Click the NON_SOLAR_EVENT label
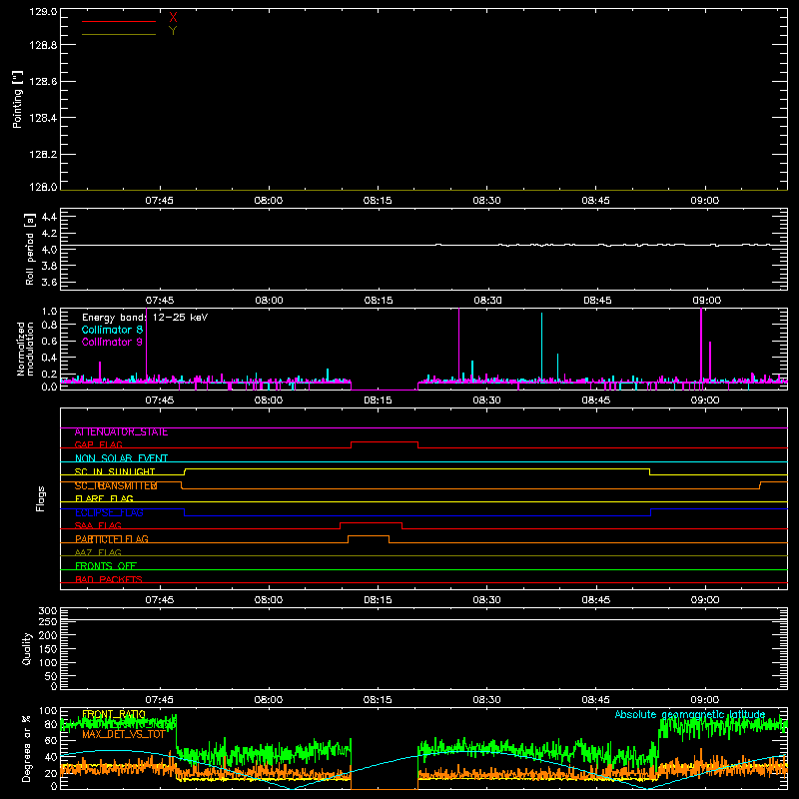 tap(121, 458)
